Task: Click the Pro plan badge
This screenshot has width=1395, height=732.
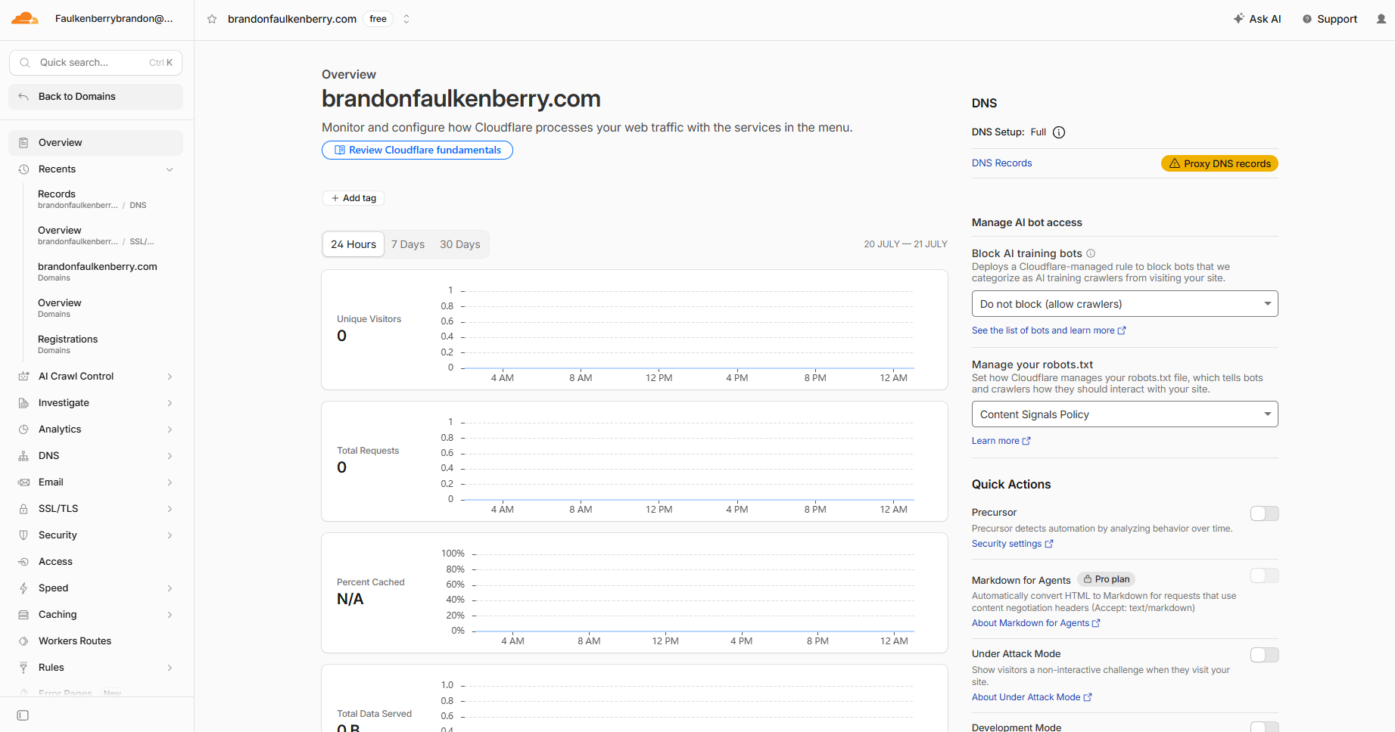Action: 1106,579
